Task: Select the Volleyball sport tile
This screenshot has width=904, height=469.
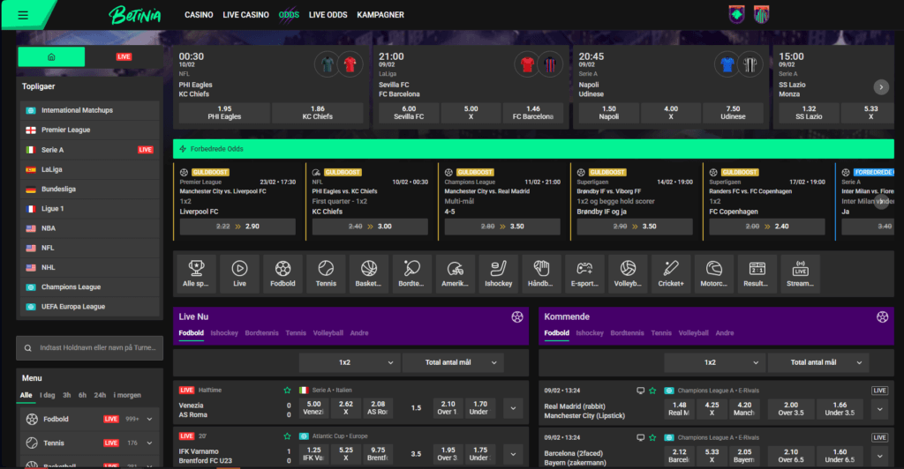Action: coord(628,273)
